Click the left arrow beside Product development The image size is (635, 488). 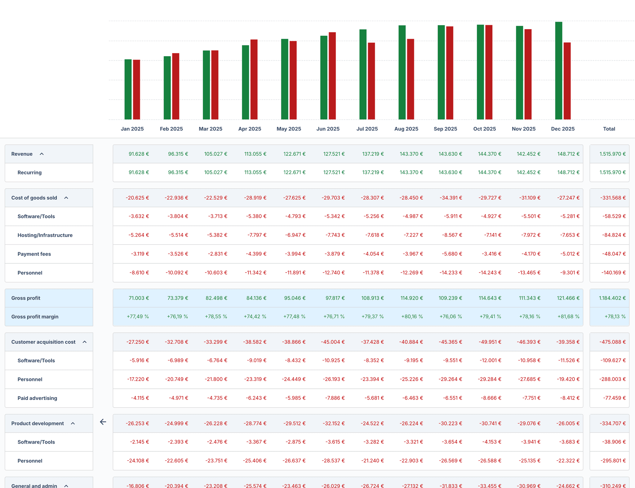coord(103,422)
